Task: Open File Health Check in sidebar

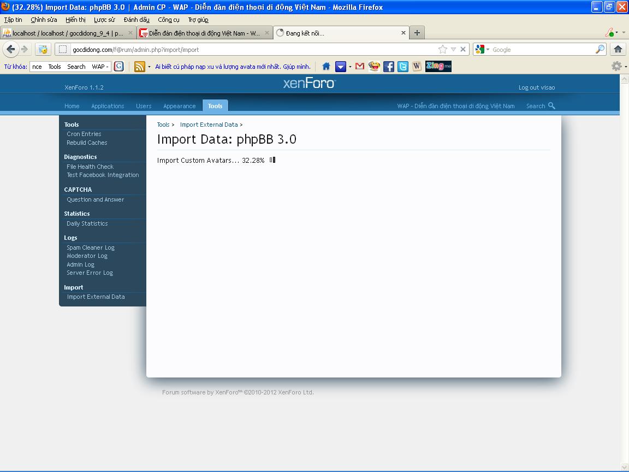Action: (90, 167)
